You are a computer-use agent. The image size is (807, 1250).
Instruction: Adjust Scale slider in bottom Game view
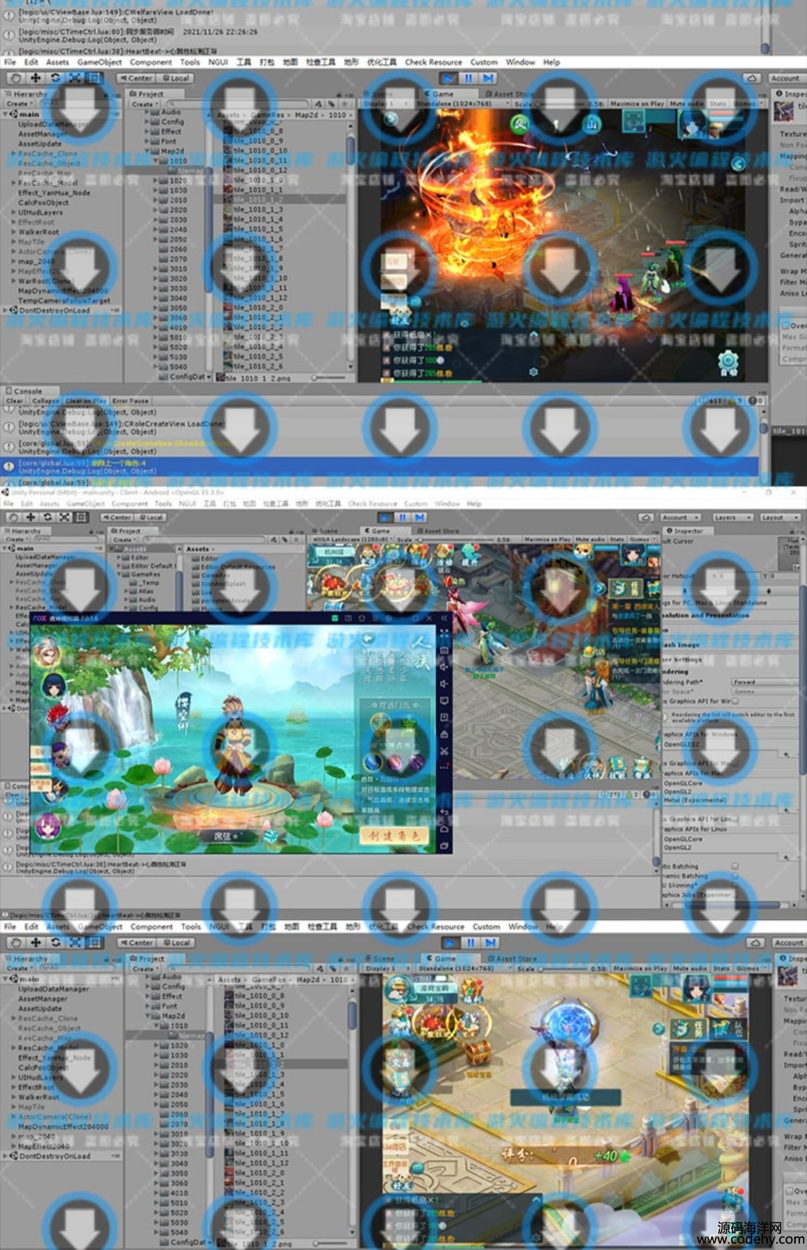tap(562, 968)
